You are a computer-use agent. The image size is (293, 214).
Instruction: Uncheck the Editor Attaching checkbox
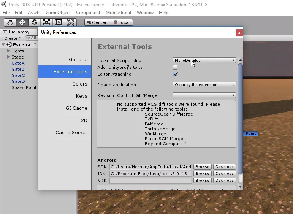[175, 74]
